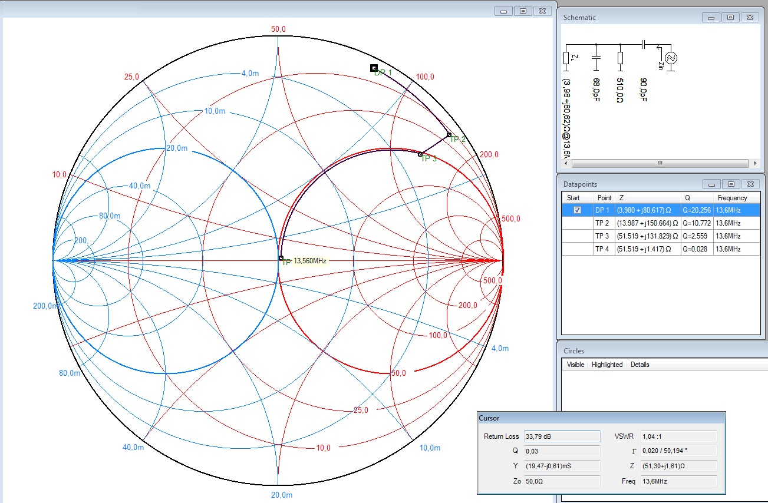Click the DP 1 marker on Smith chart
Screen dimensions: 768x503
point(374,68)
